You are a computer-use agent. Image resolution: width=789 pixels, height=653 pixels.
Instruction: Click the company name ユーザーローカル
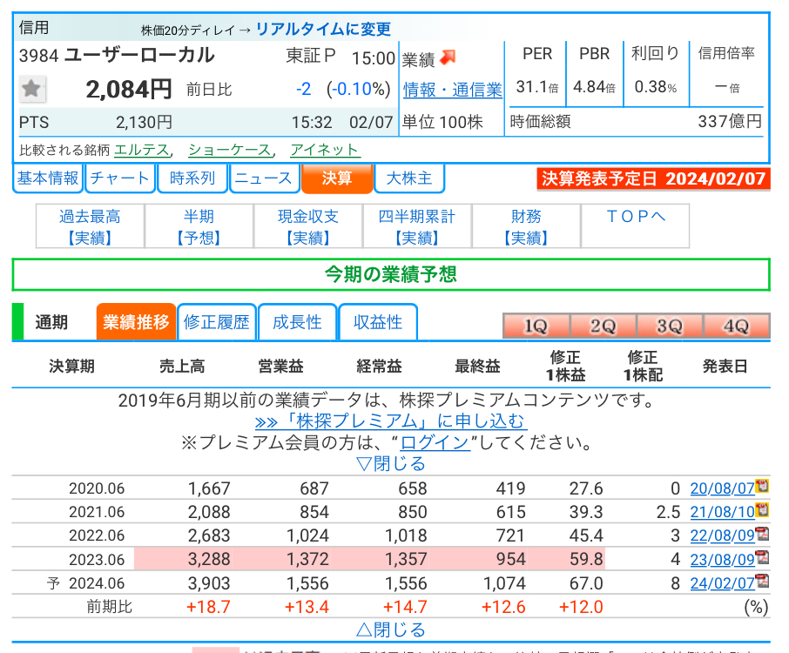pos(139,55)
